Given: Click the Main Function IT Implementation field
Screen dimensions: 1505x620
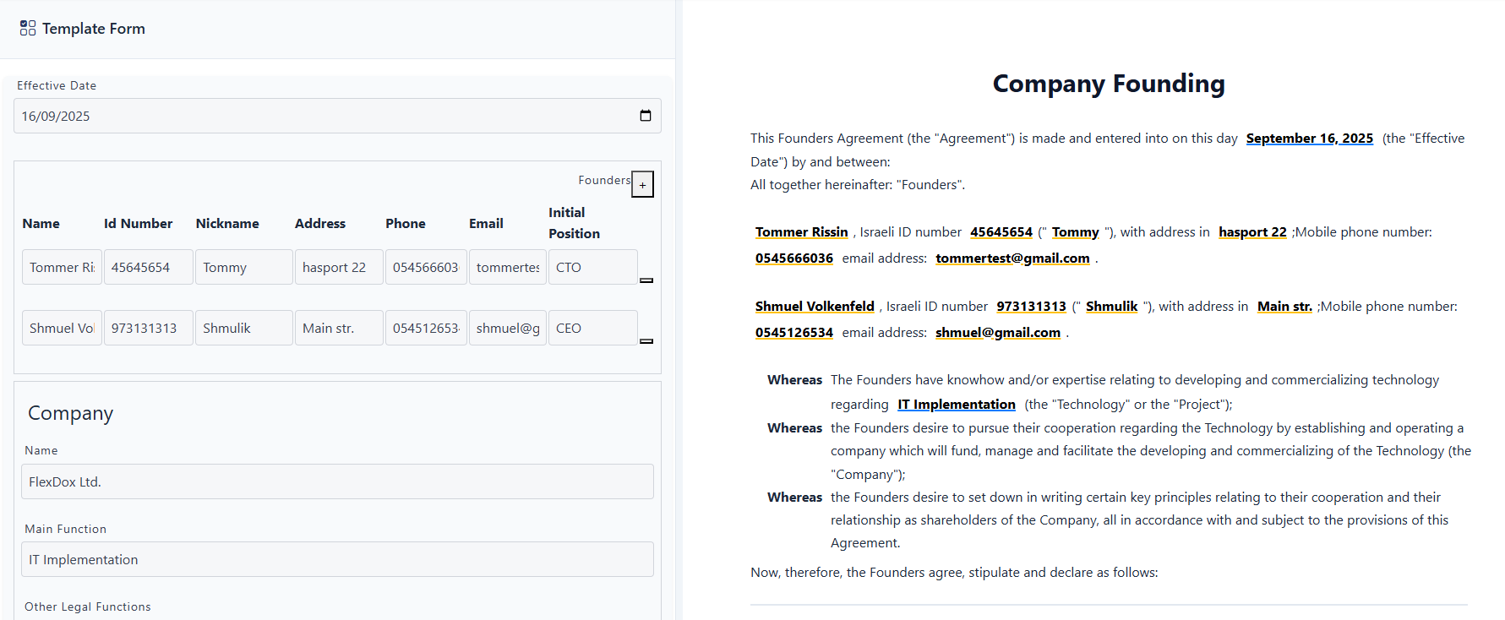Looking at the screenshot, I should pyautogui.click(x=337, y=559).
